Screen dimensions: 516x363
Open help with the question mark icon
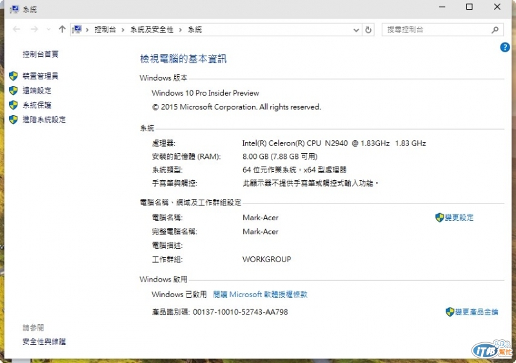click(x=505, y=47)
